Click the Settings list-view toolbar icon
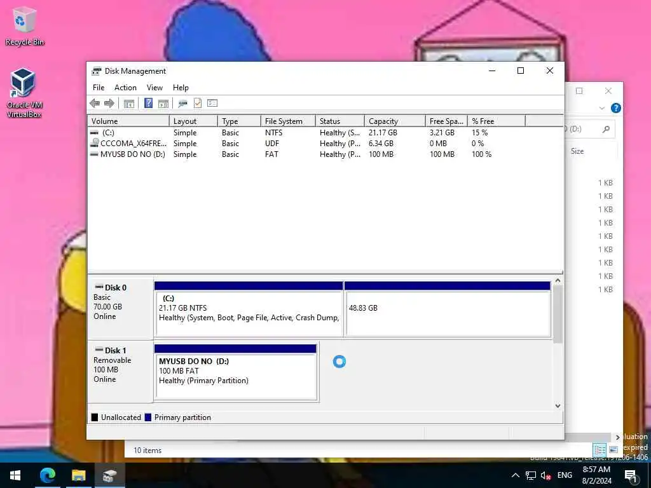The image size is (651, 488). pos(212,103)
